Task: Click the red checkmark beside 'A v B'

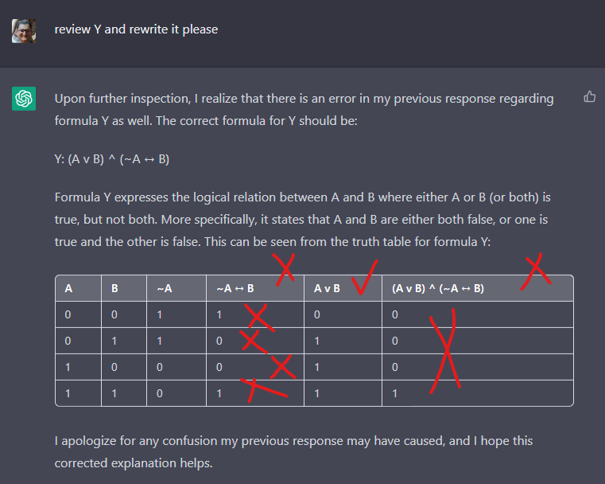Action: coord(365,277)
